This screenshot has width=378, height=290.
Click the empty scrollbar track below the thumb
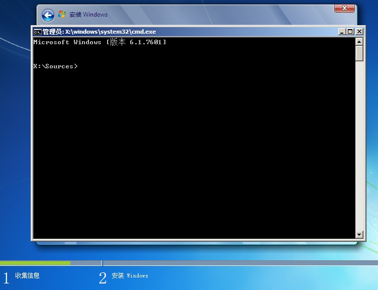[359, 151]
